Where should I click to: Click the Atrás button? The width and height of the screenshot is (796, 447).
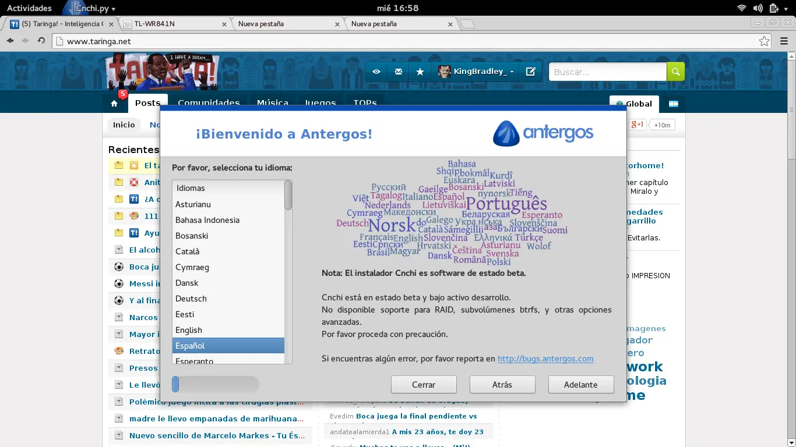[502, 385]
